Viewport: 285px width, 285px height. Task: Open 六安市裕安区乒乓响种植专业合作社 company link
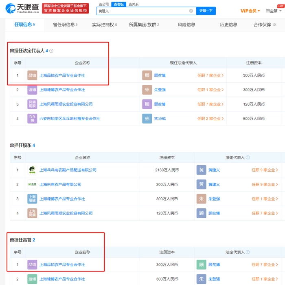coord(70,119)
